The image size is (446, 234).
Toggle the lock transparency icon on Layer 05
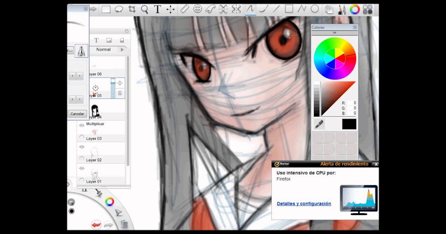120,93
